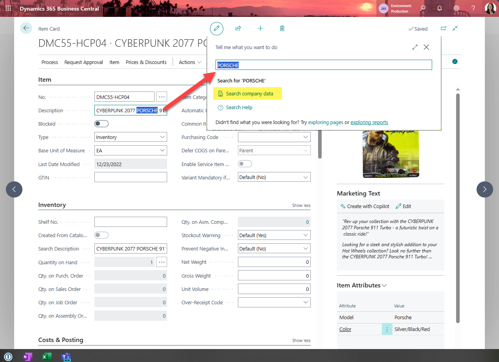This screenshot has width=499, height=362.
Task: Expand the Tell Me dialog
Action: pyautogui.click(x=415, y=47)
